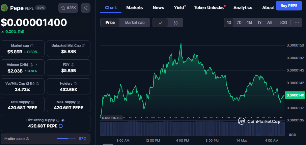Show FDV info icon
The width and height of the screenshot is (306, 145).
pyautogui.click(x=72, y=65)
